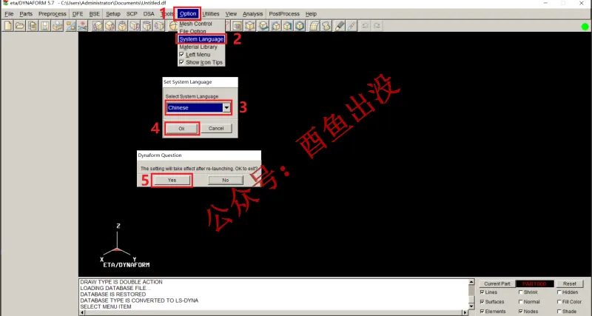Click the Redo arrow icon
The width and height of the screenshot is (592, 316).
[377, 26]
